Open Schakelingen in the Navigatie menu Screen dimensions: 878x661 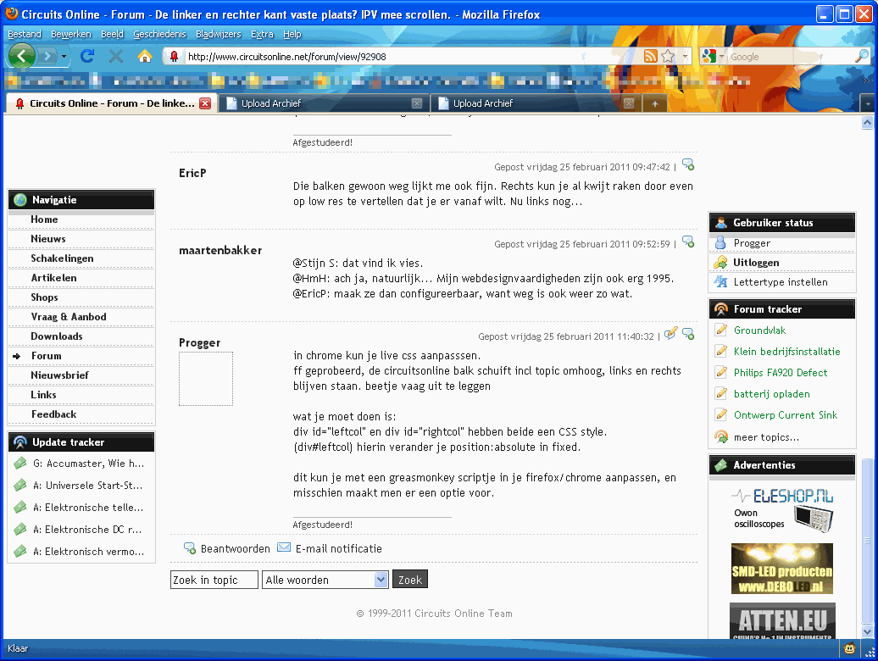click(x=62, y=258)
